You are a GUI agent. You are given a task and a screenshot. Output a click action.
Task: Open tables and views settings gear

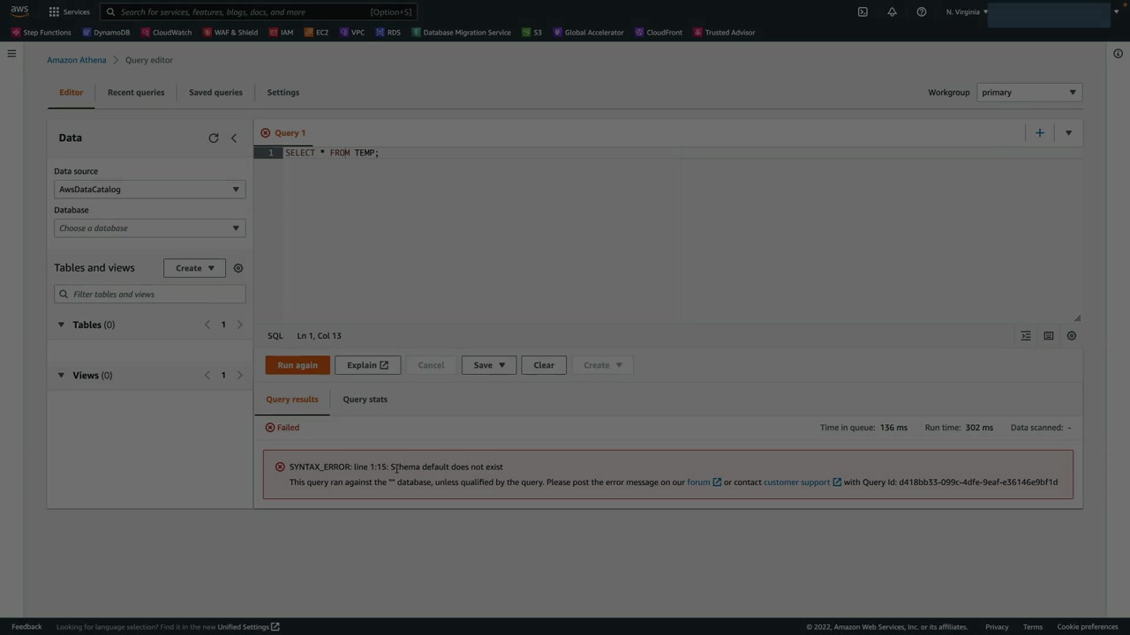click(x=238, y=268)
